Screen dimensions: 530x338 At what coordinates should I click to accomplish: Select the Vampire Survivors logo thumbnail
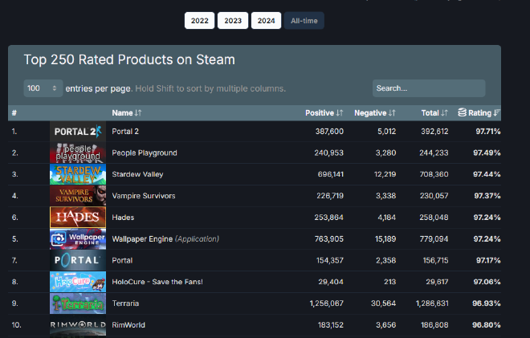(x=77, y=196)
